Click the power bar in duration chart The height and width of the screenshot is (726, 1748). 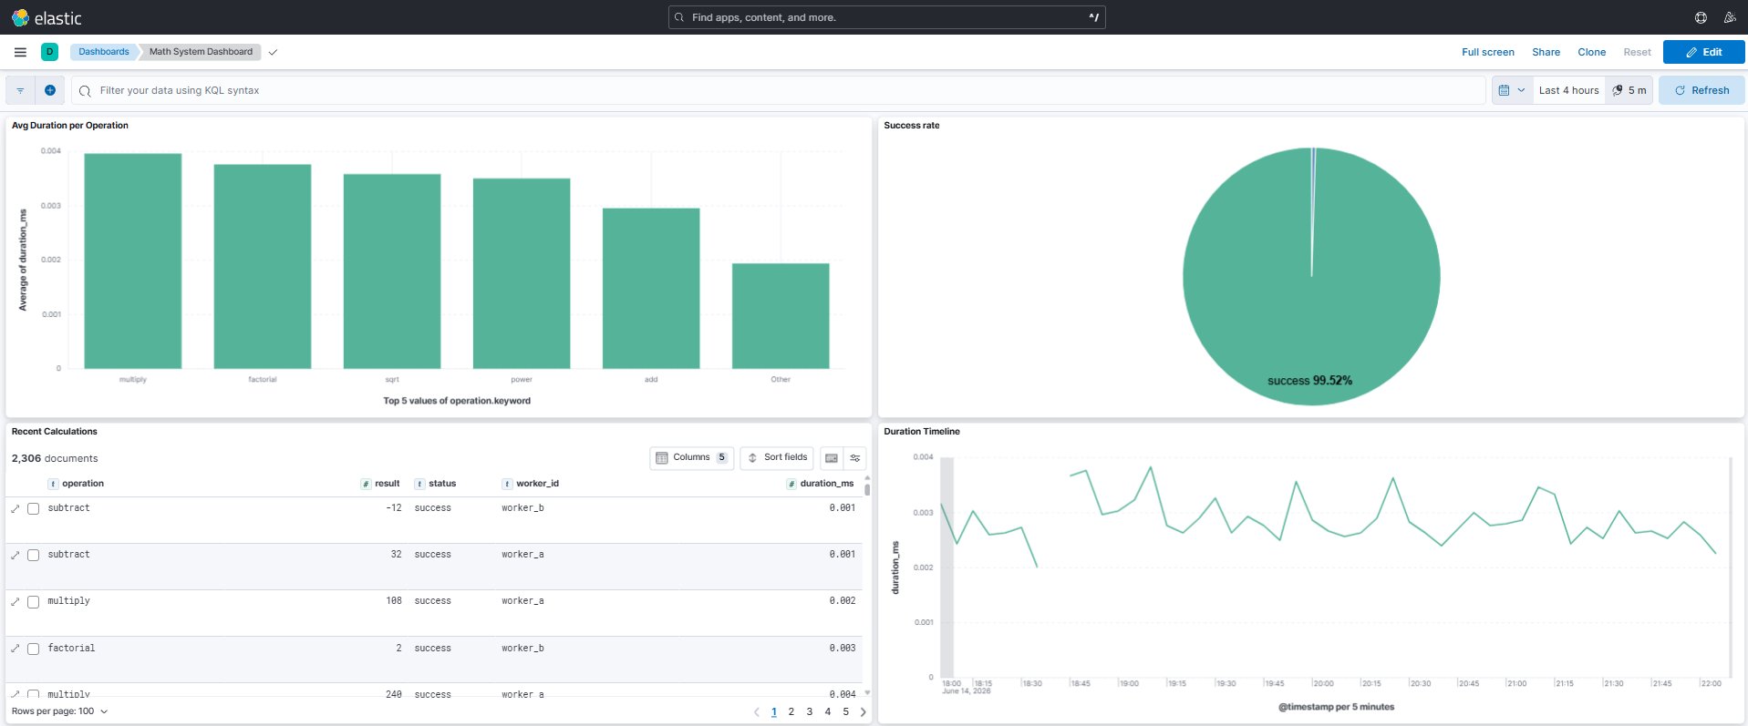522,273
